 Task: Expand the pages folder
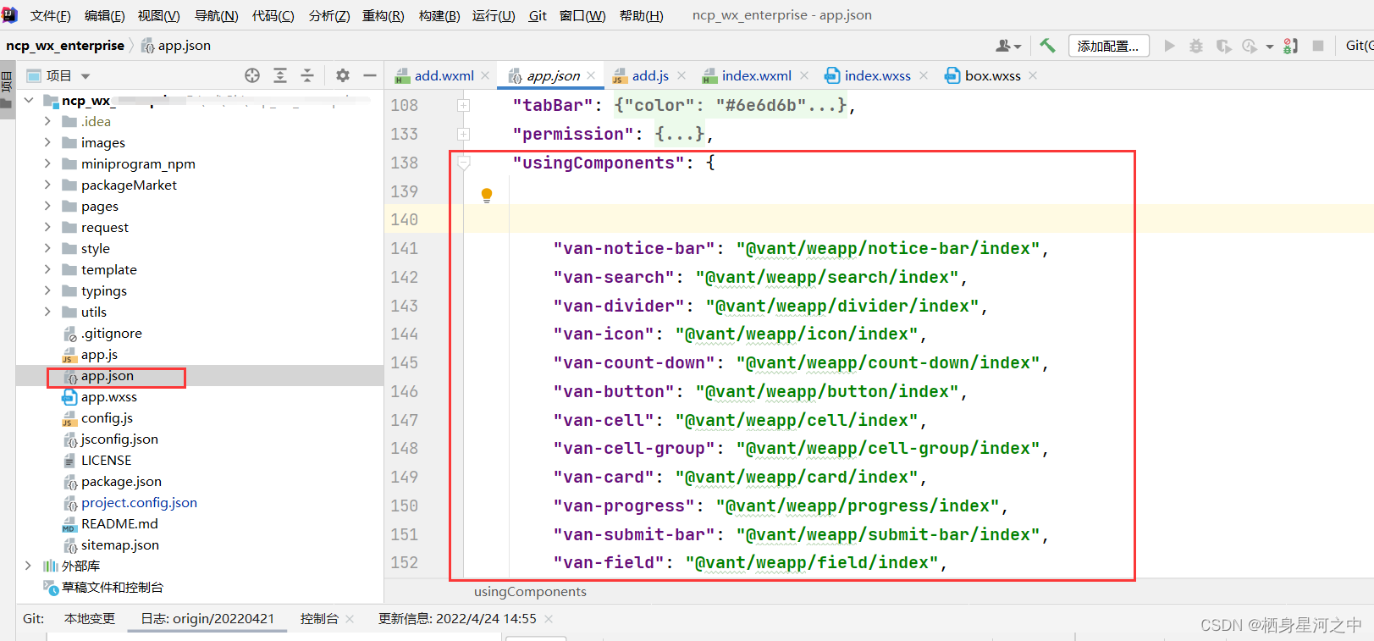coord(47,206)
